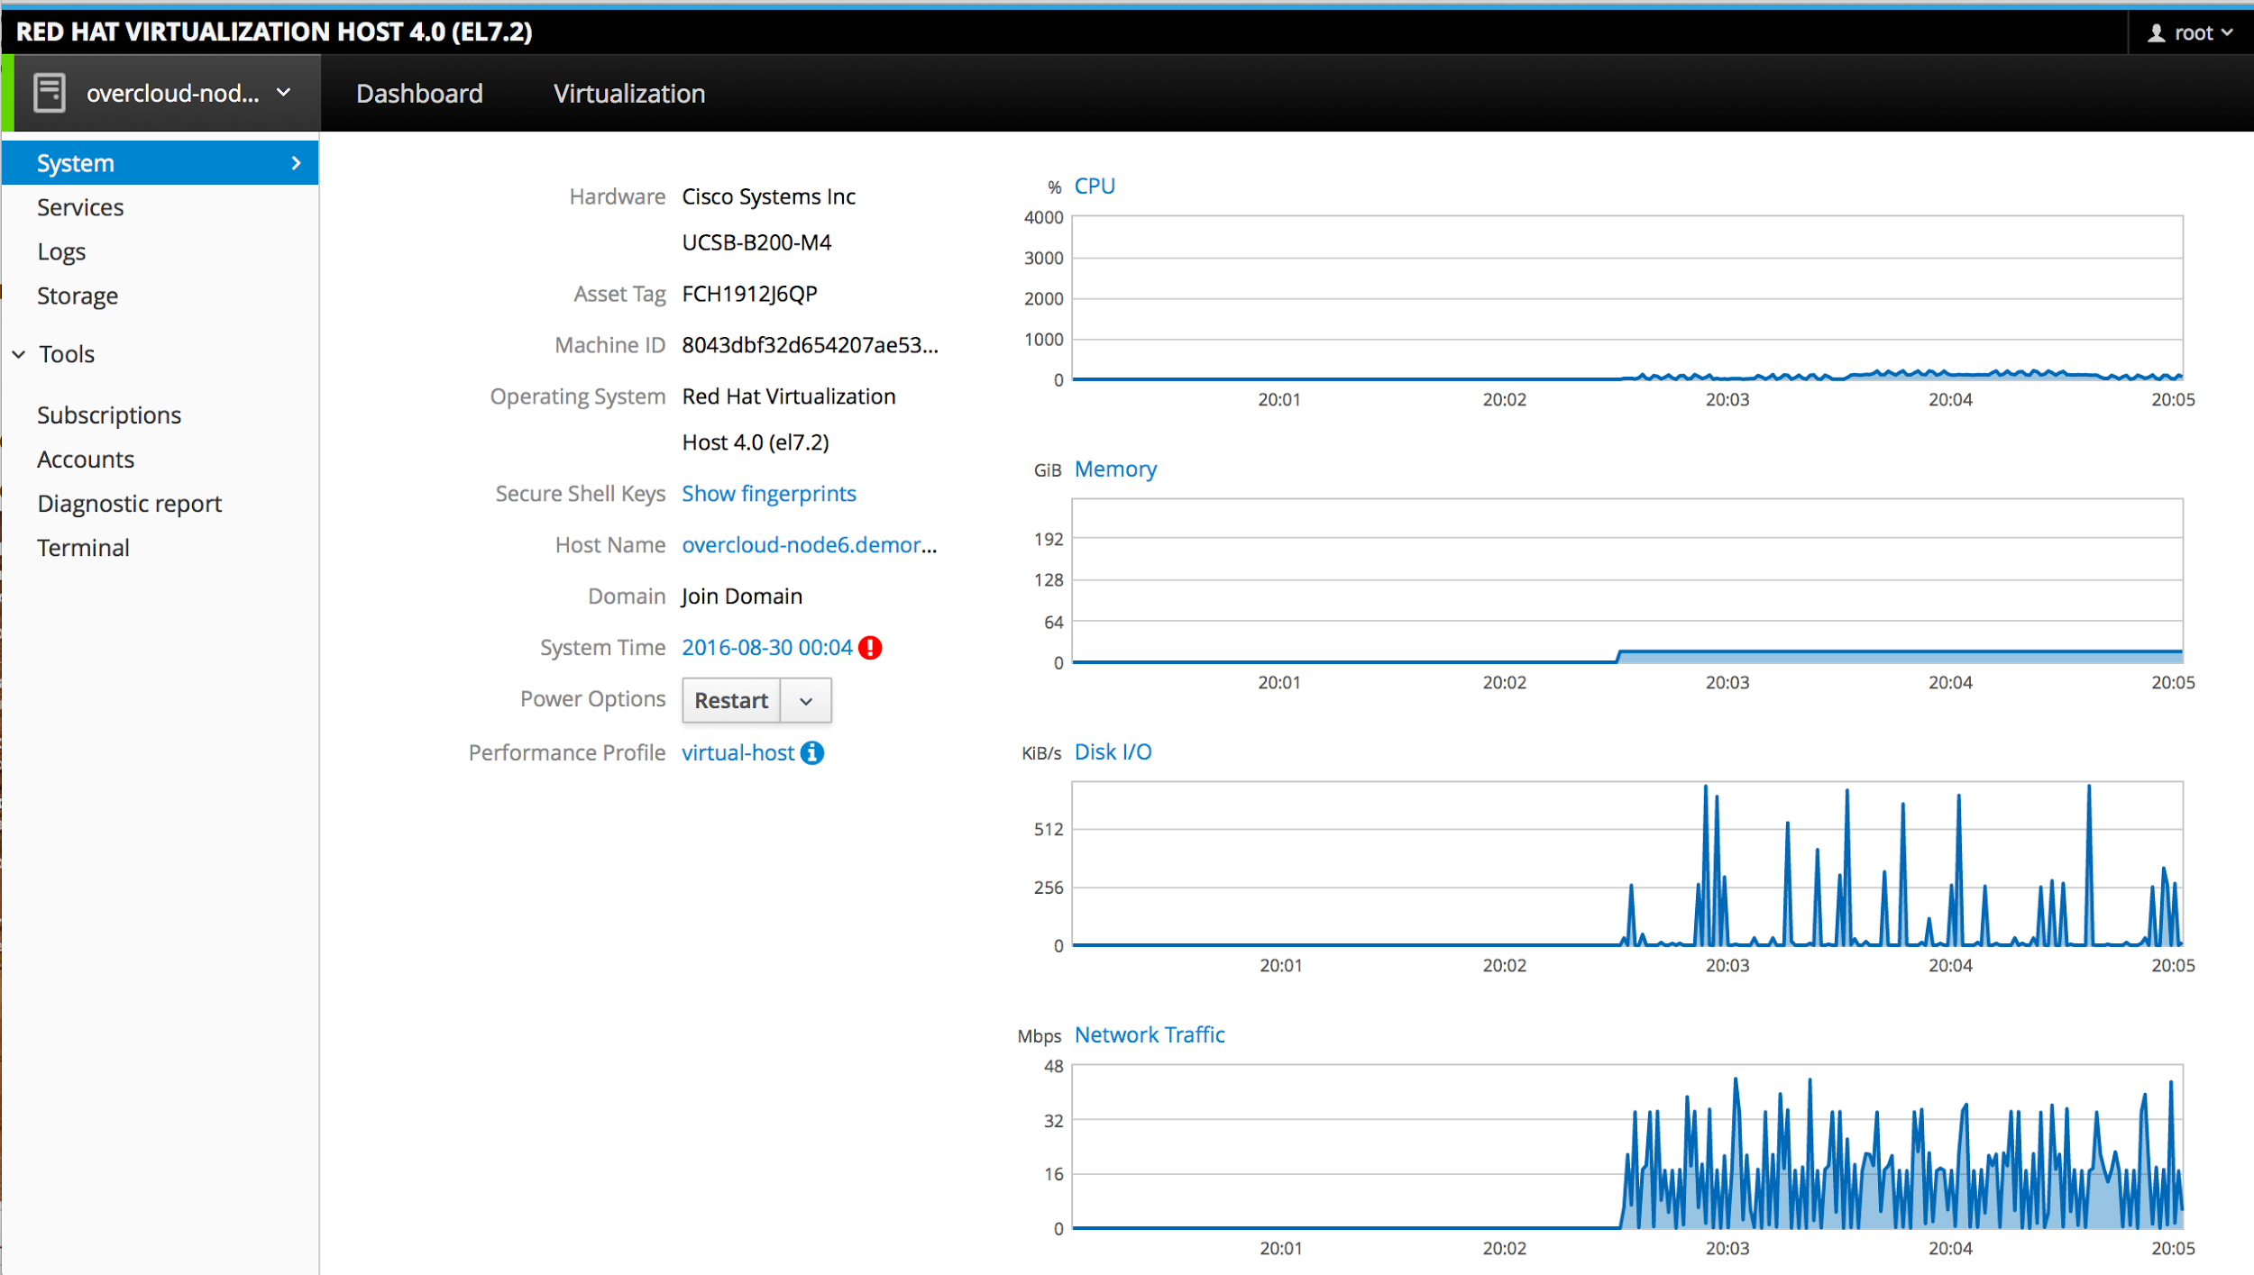Click the system time 2016-08-30 link
The width and height of the screenshot is (2254, 1275).
pos(766,648)
